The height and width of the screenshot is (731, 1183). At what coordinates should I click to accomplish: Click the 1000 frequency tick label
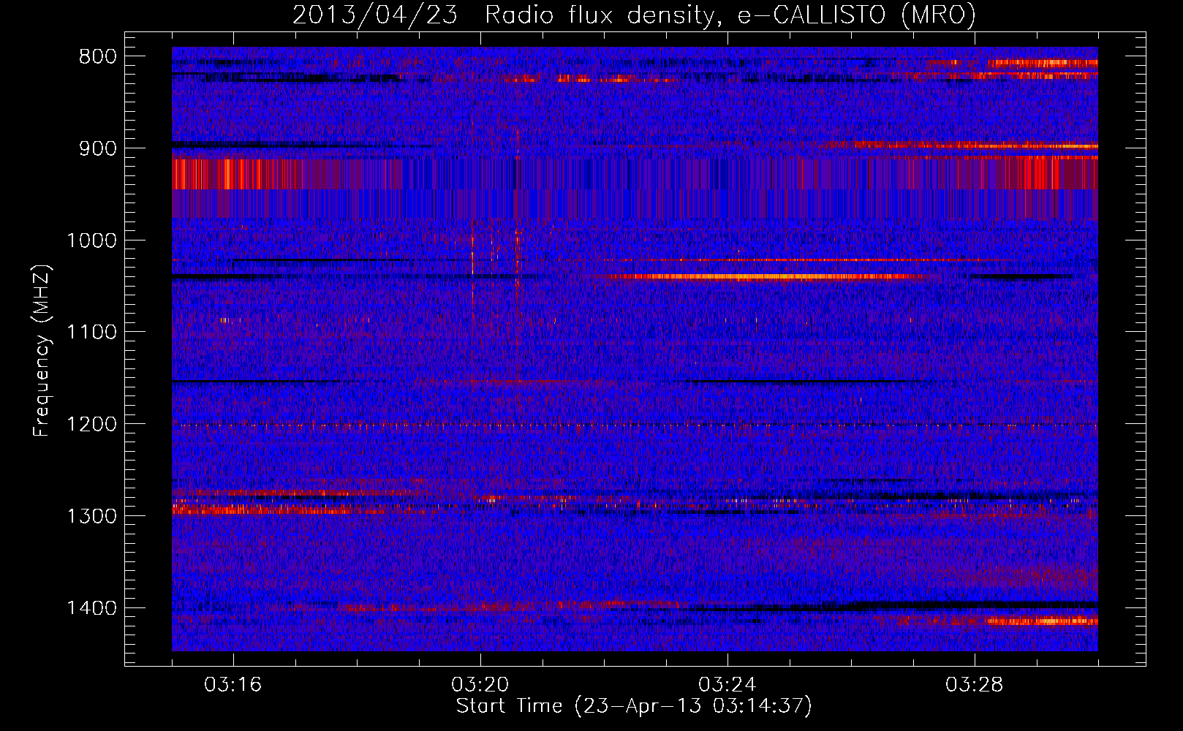(x=92, y=240)
